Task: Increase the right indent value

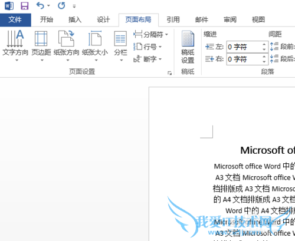Action: pos(264,57)
